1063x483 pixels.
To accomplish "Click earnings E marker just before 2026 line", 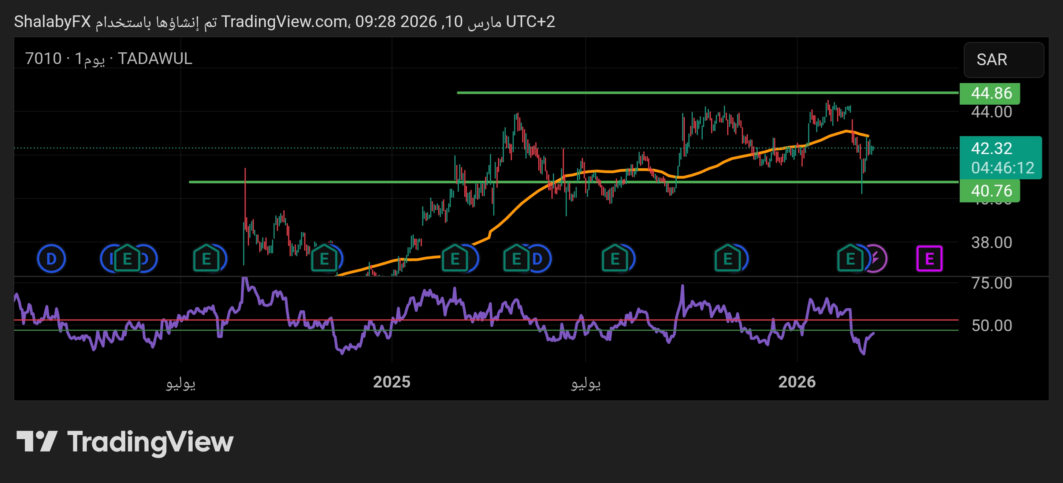I will click(x=728, y=259).
